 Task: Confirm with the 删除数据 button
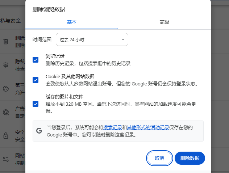point(190,158)
